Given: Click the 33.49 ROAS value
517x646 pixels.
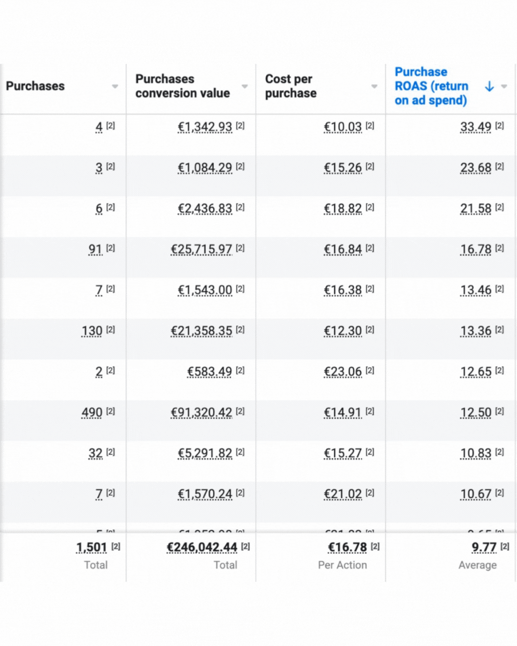Looking at the screenshot, I should click(475, 127).
